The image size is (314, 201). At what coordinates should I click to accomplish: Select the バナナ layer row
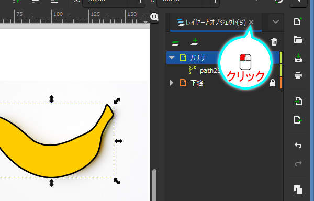coord(222,58)
